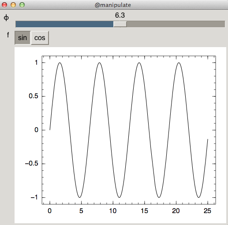Click the blue filled part of ϕ slider
Viewport: 228px width, 225px height.
(x=64, y=24)
